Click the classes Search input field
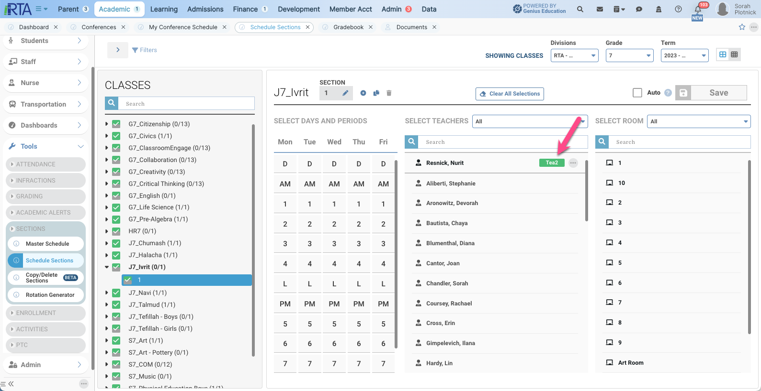The image size is (761, 391). [x=187, y=104]
